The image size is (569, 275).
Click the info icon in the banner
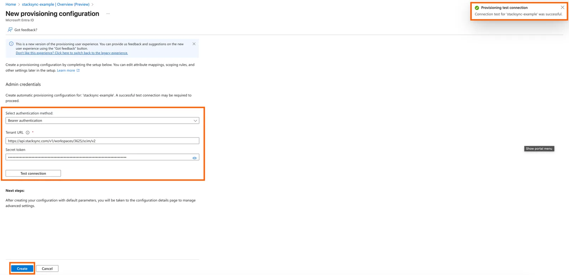(x=11, y=44)
